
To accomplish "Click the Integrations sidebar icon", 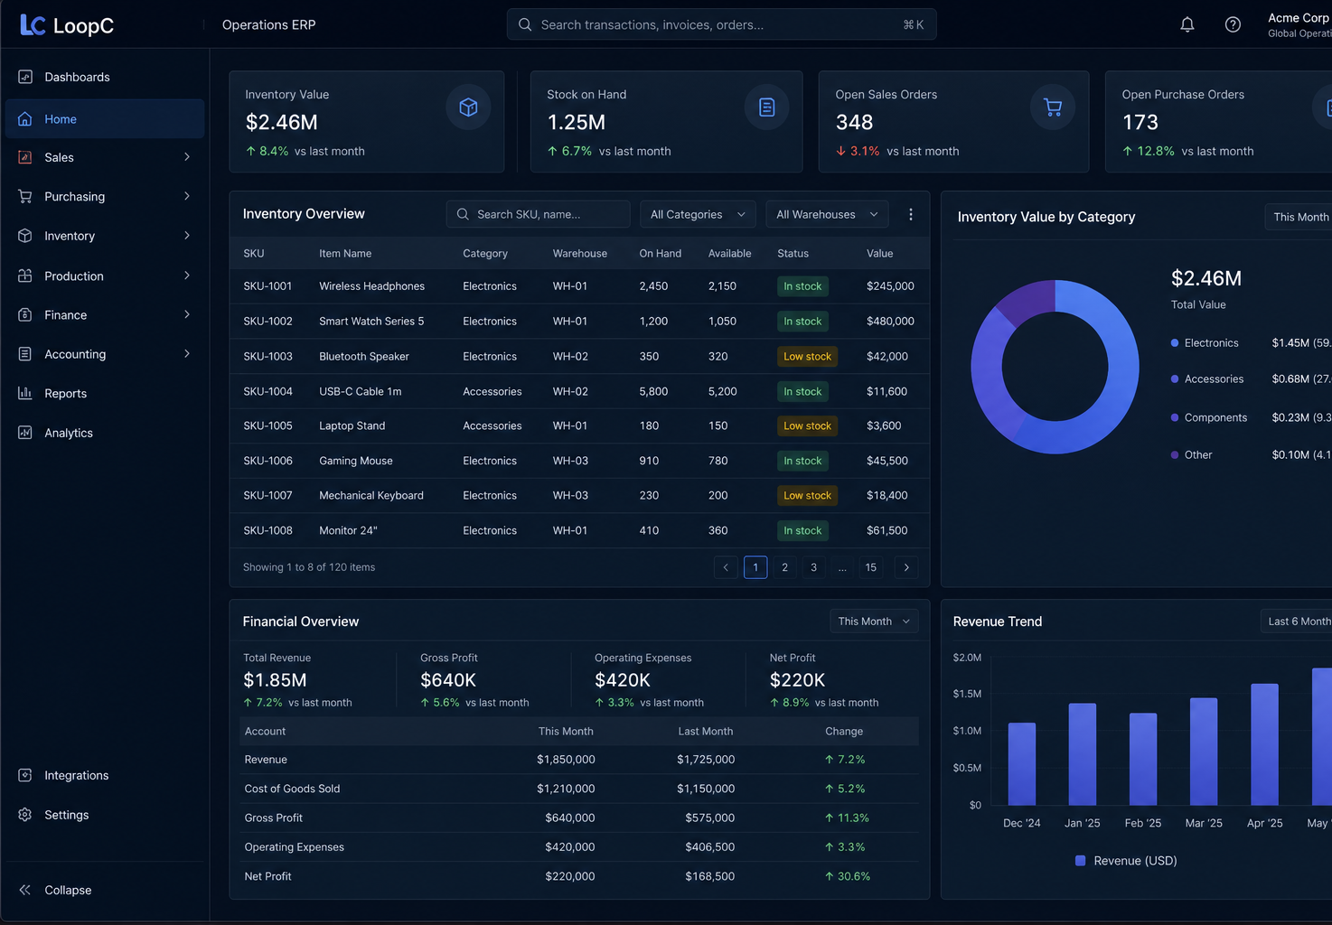I will [25, 775].
